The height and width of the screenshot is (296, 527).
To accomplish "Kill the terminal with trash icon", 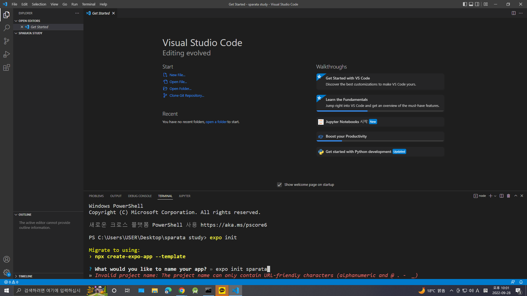I will (x=508, y=196).
